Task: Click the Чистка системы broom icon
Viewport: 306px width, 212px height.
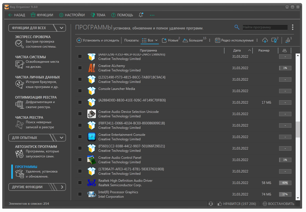Action: [x=20, y=64]
